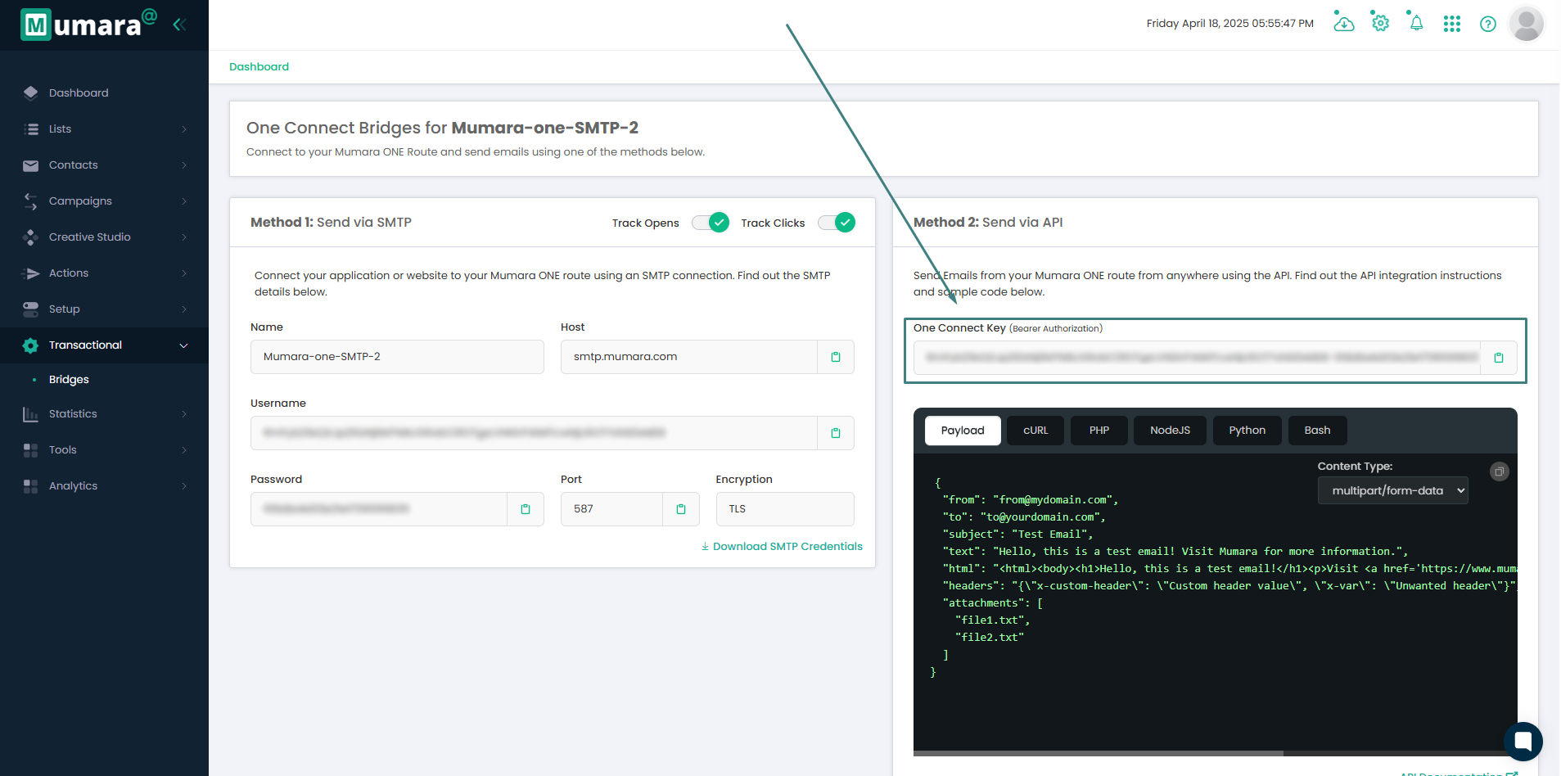Collapse the Transactional menu chevron
This screenshot has width=1561, height=776.
[184, 345]
